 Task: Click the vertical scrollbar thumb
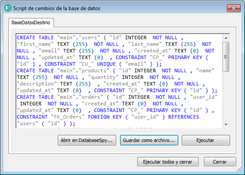pyautogui.click(x=226, y=57)
